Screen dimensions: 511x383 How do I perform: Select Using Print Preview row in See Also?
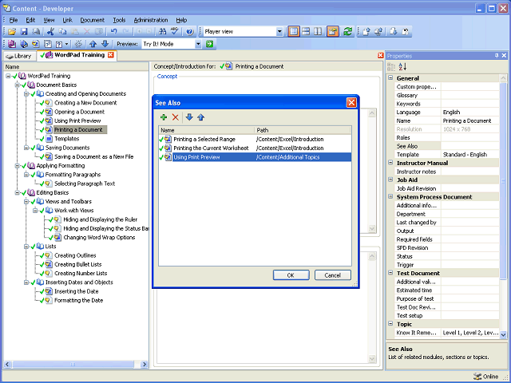click(255, 157)
